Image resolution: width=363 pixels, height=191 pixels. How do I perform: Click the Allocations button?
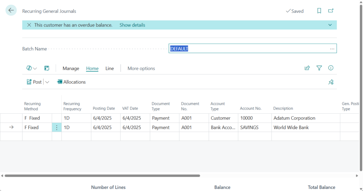tap(71, 82)
